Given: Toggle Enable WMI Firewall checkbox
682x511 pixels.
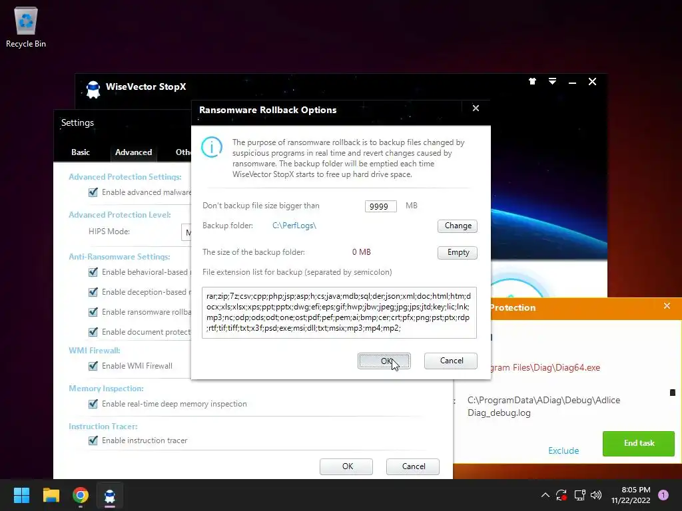Looking at the screenshot, I should coord(93,366).
